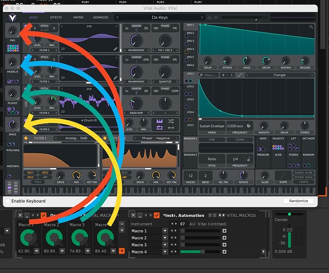The width and height of the screenshot is (329, 273).
Task: Click the Macro 1 automation link icon
Action: click(37, 251)
